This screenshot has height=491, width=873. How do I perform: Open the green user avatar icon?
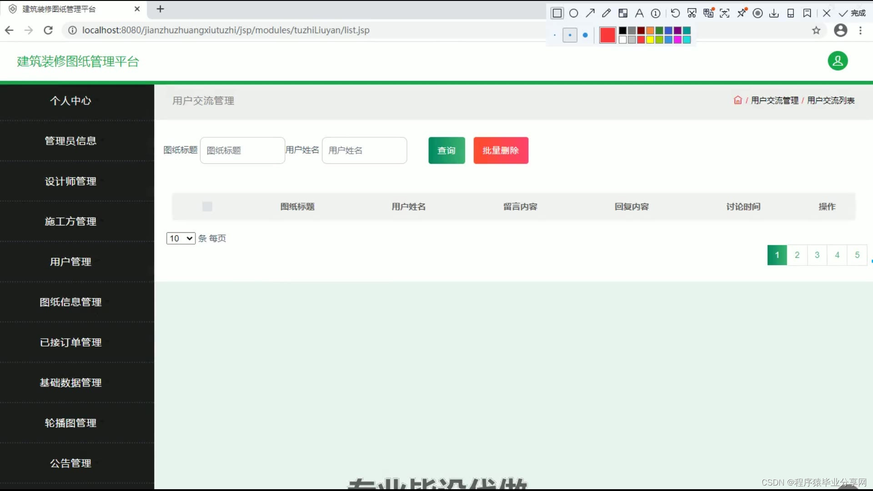tap(838, 61)
